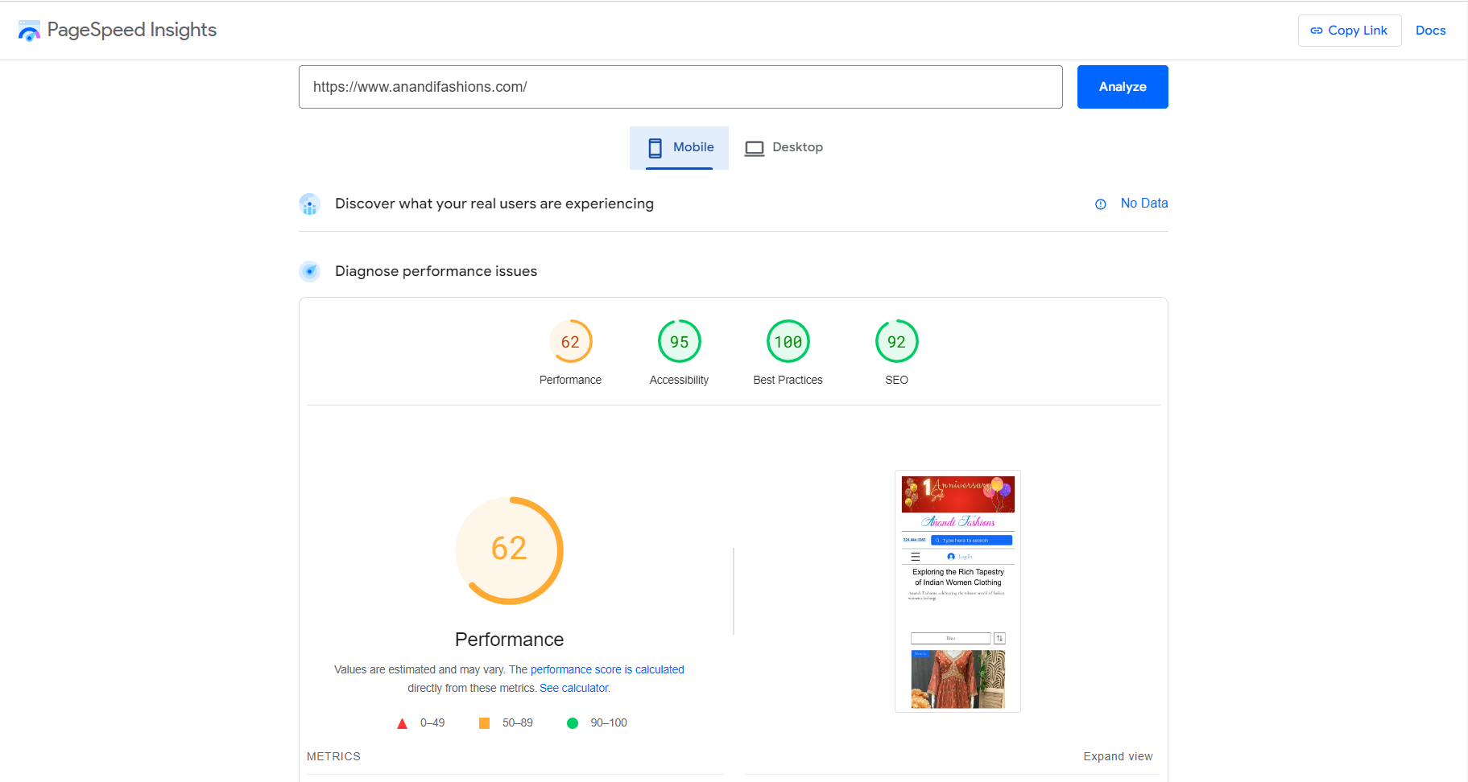Click the No Data link
This screenshot has height=782, width=1468.
click(1143, 204)
